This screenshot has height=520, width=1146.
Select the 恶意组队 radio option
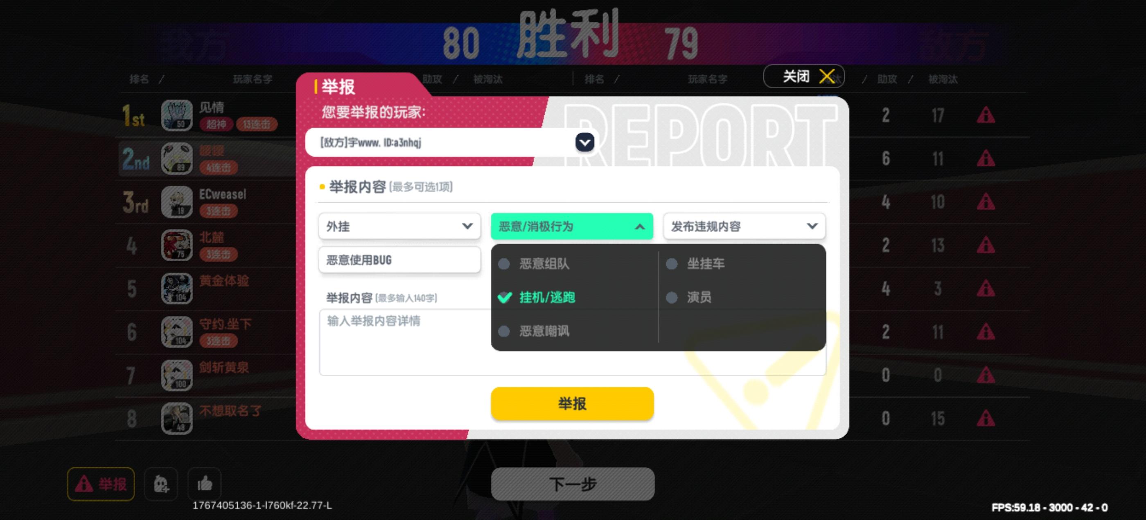534,264
